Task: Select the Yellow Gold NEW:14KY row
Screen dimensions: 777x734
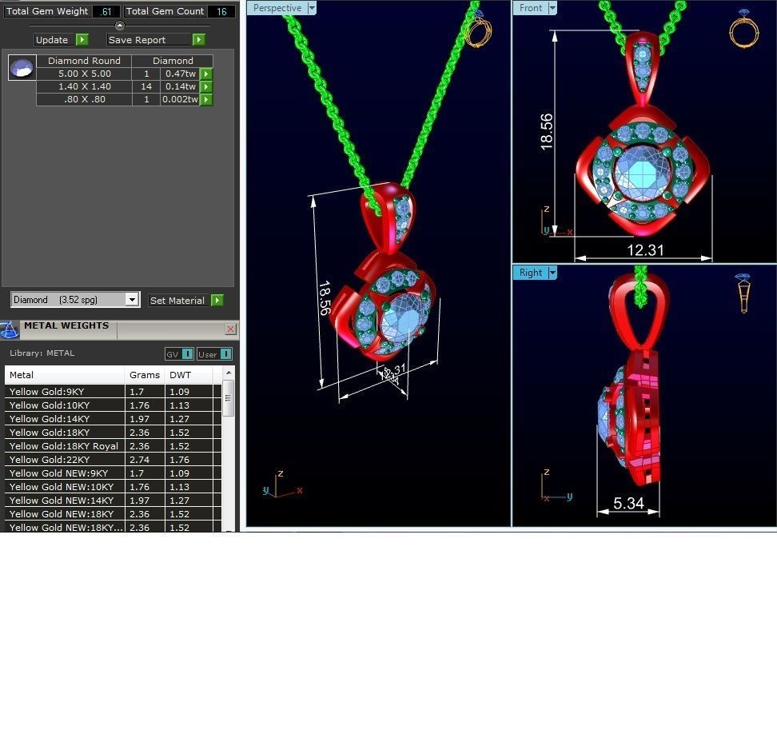Action: point(113,501)
